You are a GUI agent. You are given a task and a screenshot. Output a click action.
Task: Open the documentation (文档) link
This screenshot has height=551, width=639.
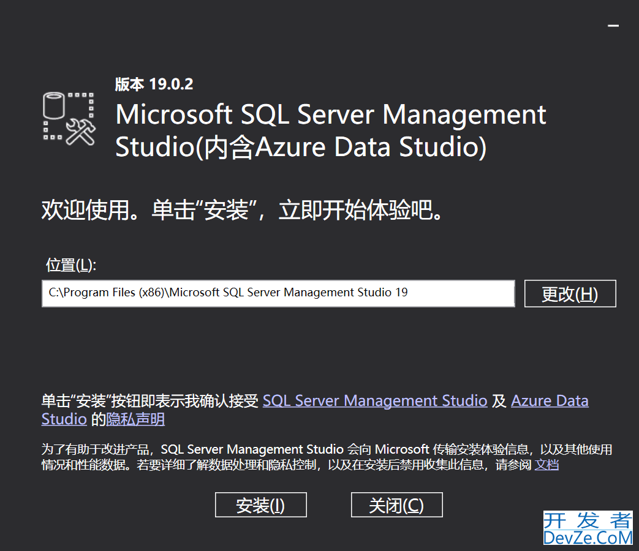click(546, 465)
